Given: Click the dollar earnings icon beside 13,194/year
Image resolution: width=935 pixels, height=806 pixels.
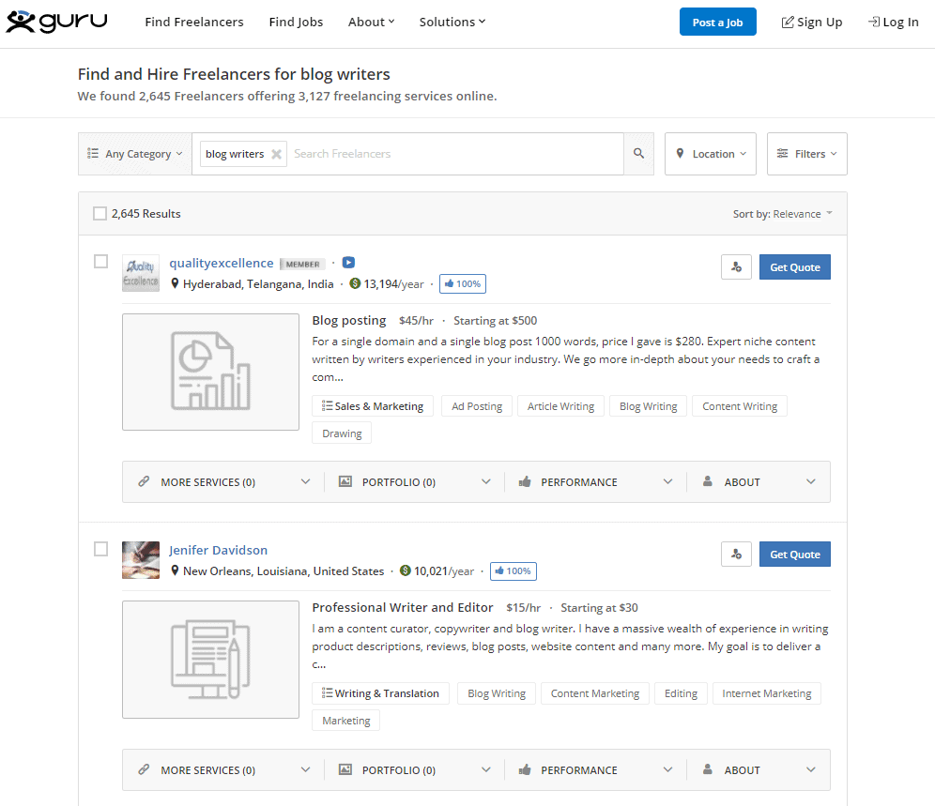Looking at the screenshot, I should click(356, 283).
